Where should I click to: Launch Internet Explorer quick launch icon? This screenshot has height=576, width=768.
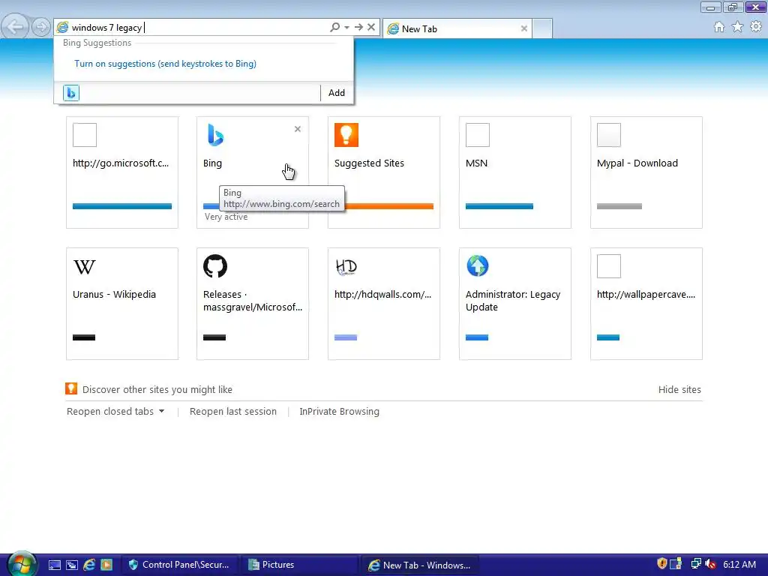[x=89, y=565]
